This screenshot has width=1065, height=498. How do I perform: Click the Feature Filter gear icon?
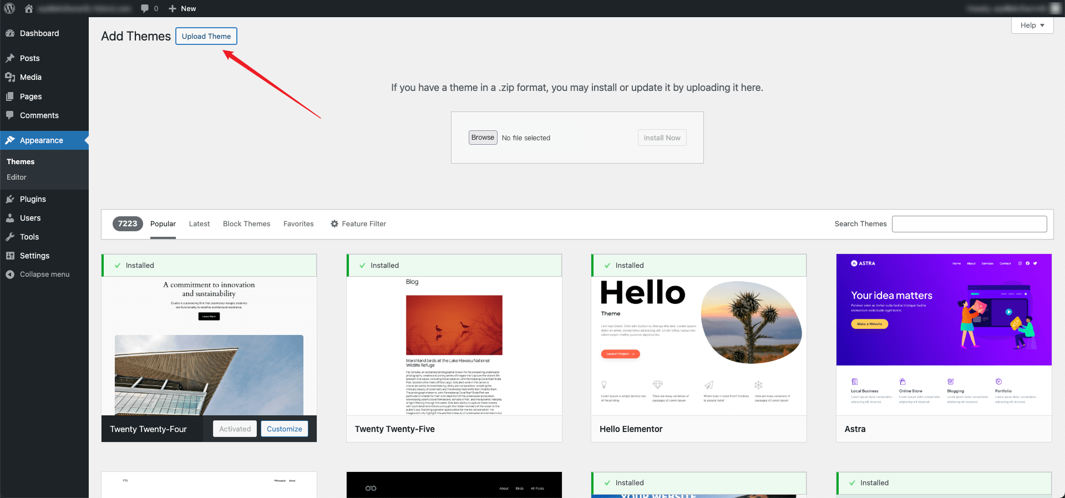pos(334,224)
